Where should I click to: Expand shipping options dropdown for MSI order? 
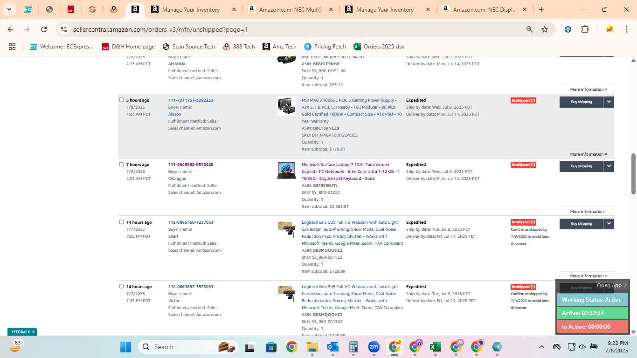tap(609, 102)
